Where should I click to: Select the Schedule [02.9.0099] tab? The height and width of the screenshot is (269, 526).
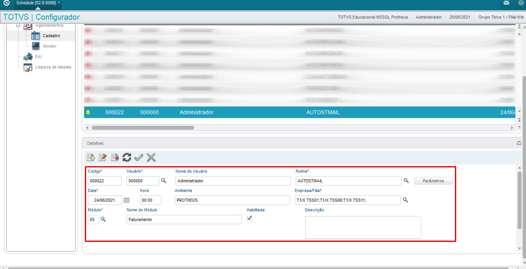coord(36,3)
